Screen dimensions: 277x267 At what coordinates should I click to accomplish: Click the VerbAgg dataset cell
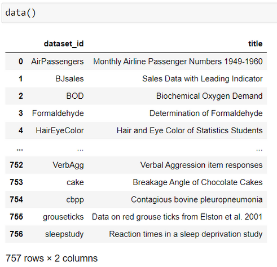click(x=68, y=165)
